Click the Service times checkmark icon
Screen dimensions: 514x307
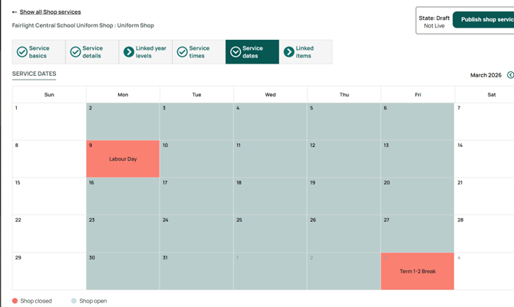tap(182, 52)
